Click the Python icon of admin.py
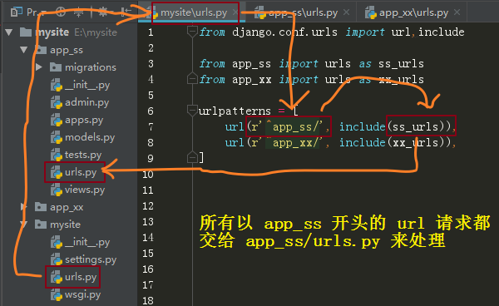The image size is (499, 306). click(x=57, y=103)
